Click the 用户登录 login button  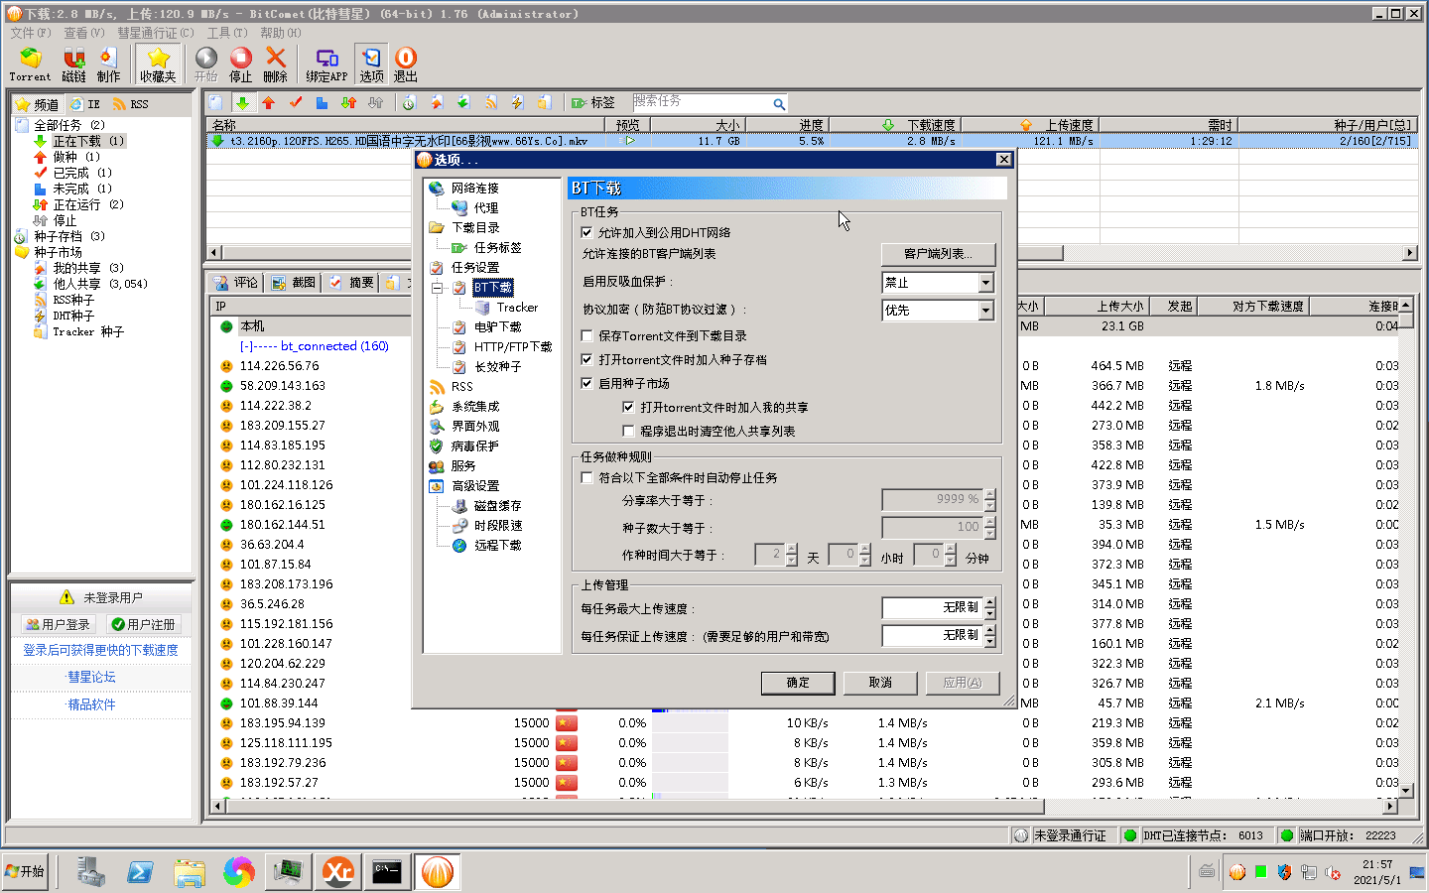pyautogui.click(x=59, y=624)
